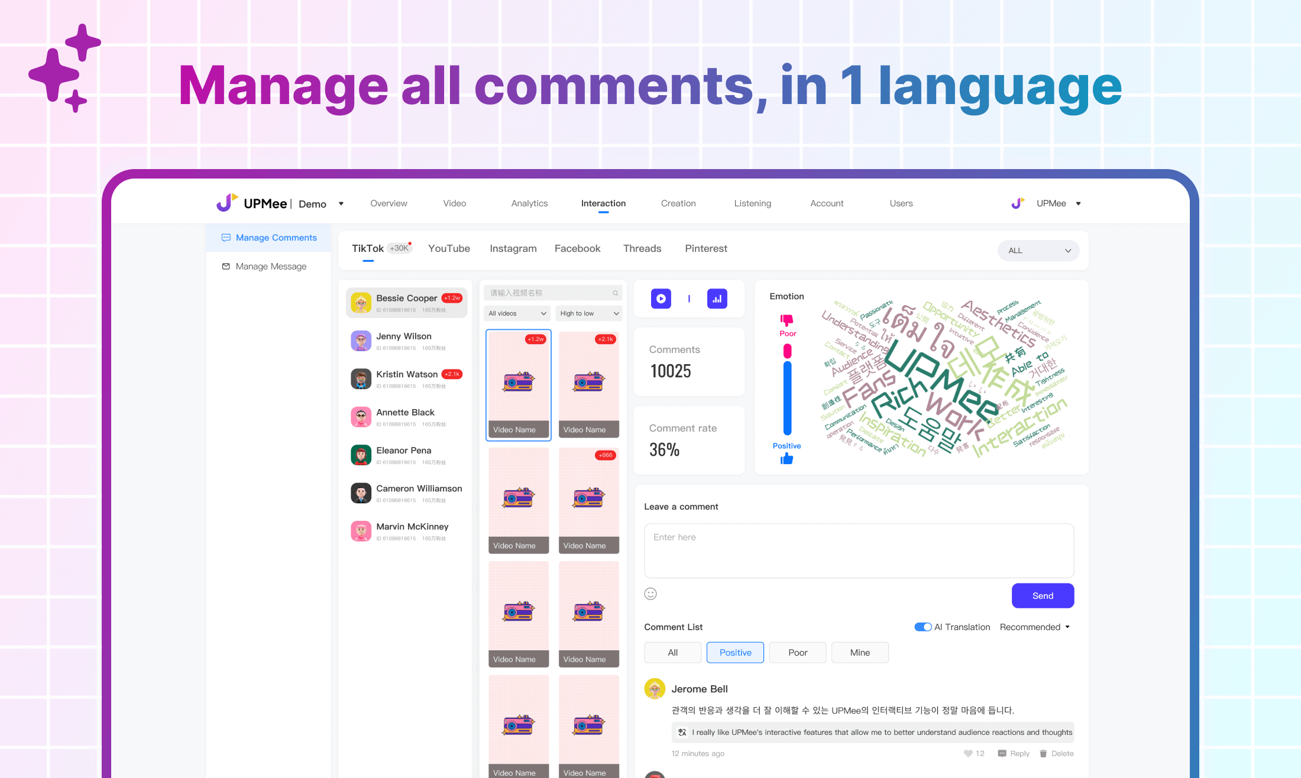Switch to the YouTube platform tab

449,248
